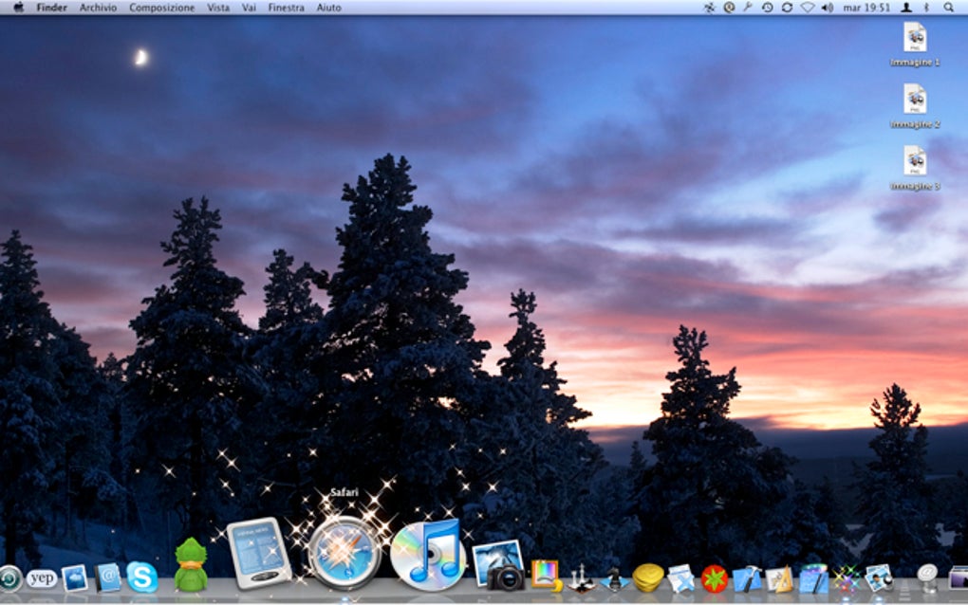Launch Skype from the dock
968x605 pixels.
(142, 577)
